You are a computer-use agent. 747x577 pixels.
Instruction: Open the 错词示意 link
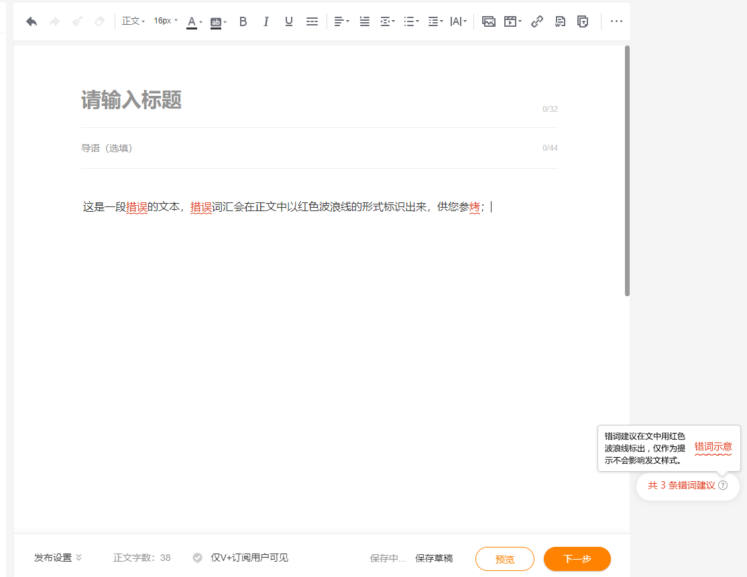click(713, 447)
